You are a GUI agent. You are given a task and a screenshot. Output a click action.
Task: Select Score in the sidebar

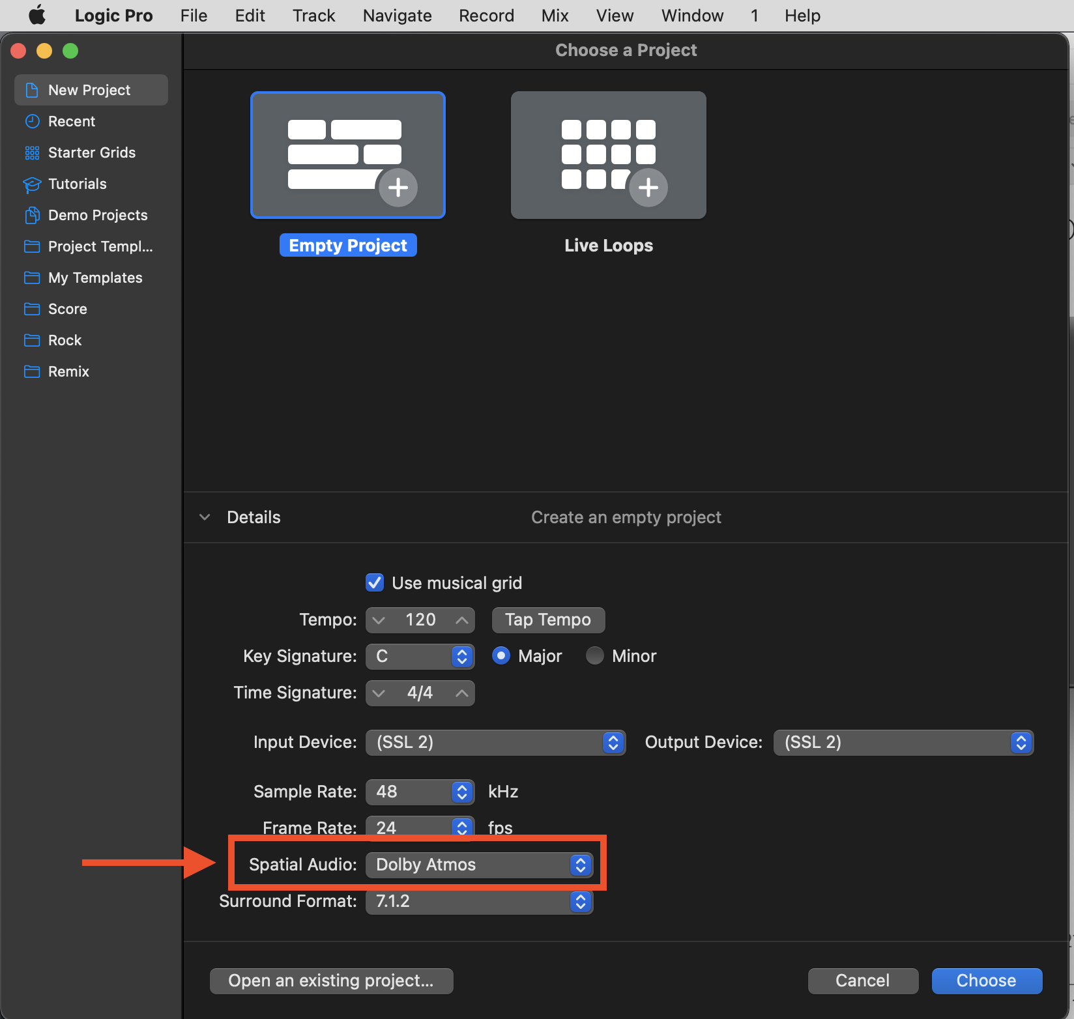pos(91,309)
